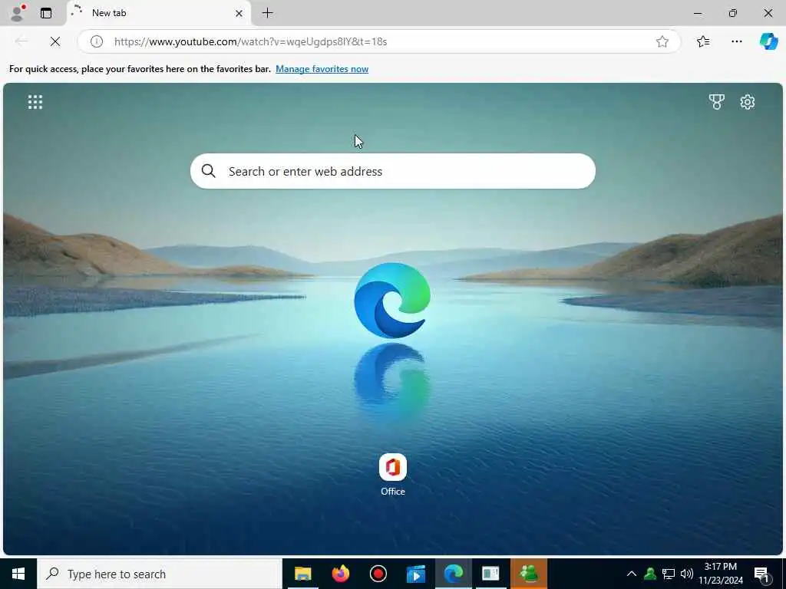This screenshot has height=589, width=786.
Task: Minimize the Edge window
Action: 698,13
